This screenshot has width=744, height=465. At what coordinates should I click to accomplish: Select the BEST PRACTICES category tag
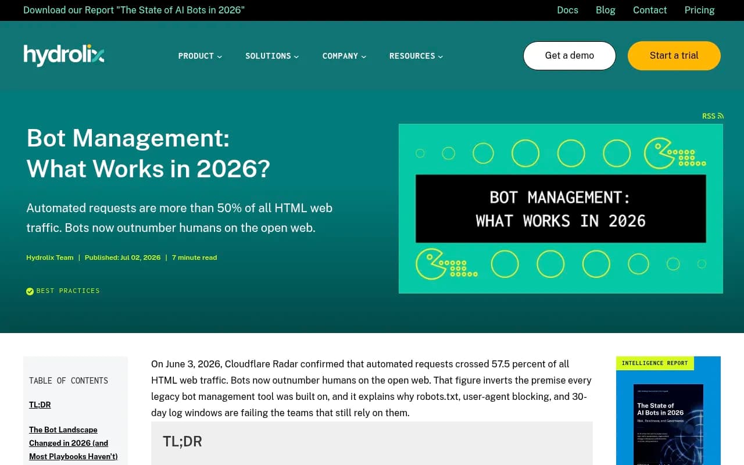coord(68,291)
